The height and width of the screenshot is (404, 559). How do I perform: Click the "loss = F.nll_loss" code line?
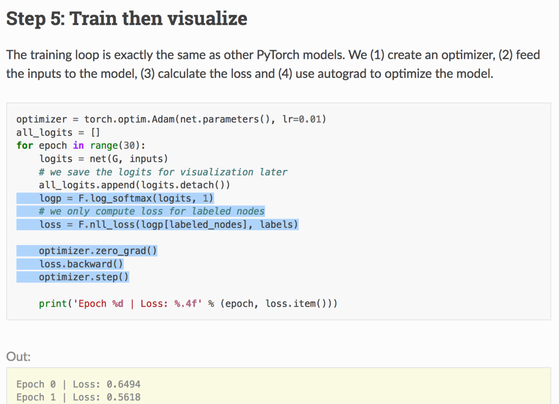click(x=169, y=224)
